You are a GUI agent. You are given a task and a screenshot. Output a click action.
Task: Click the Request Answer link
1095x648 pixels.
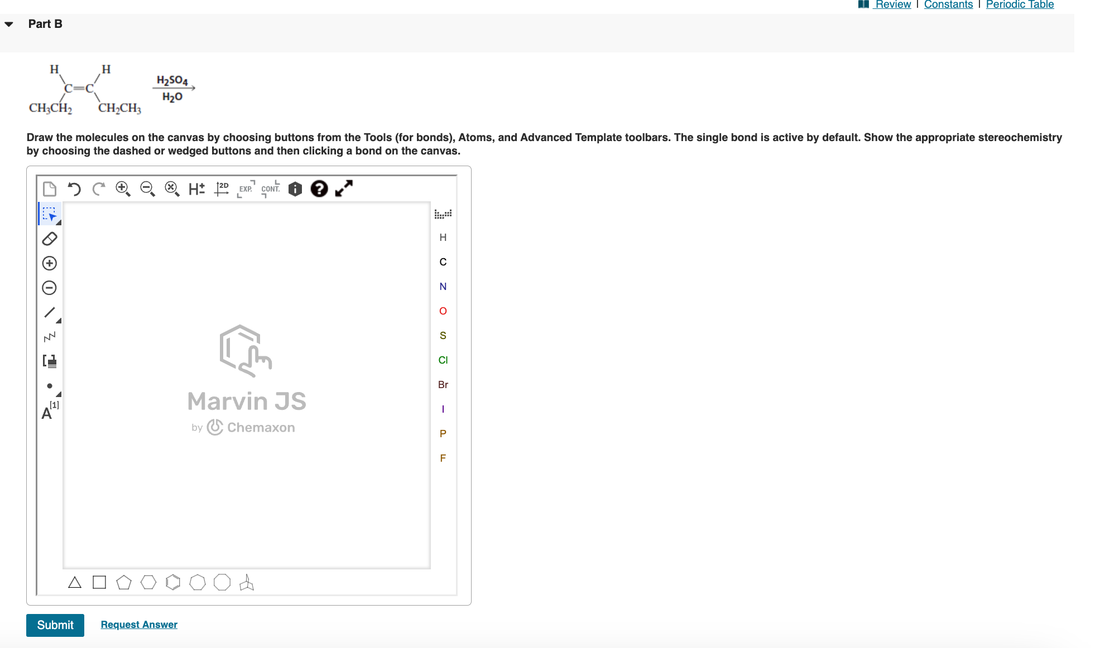(138, 624)
